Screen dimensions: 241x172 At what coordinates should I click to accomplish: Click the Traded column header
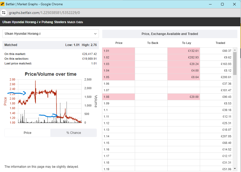tap(220, 43)
